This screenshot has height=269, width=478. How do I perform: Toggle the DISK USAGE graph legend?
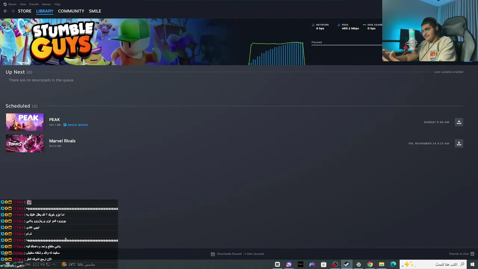click(372, 27)
